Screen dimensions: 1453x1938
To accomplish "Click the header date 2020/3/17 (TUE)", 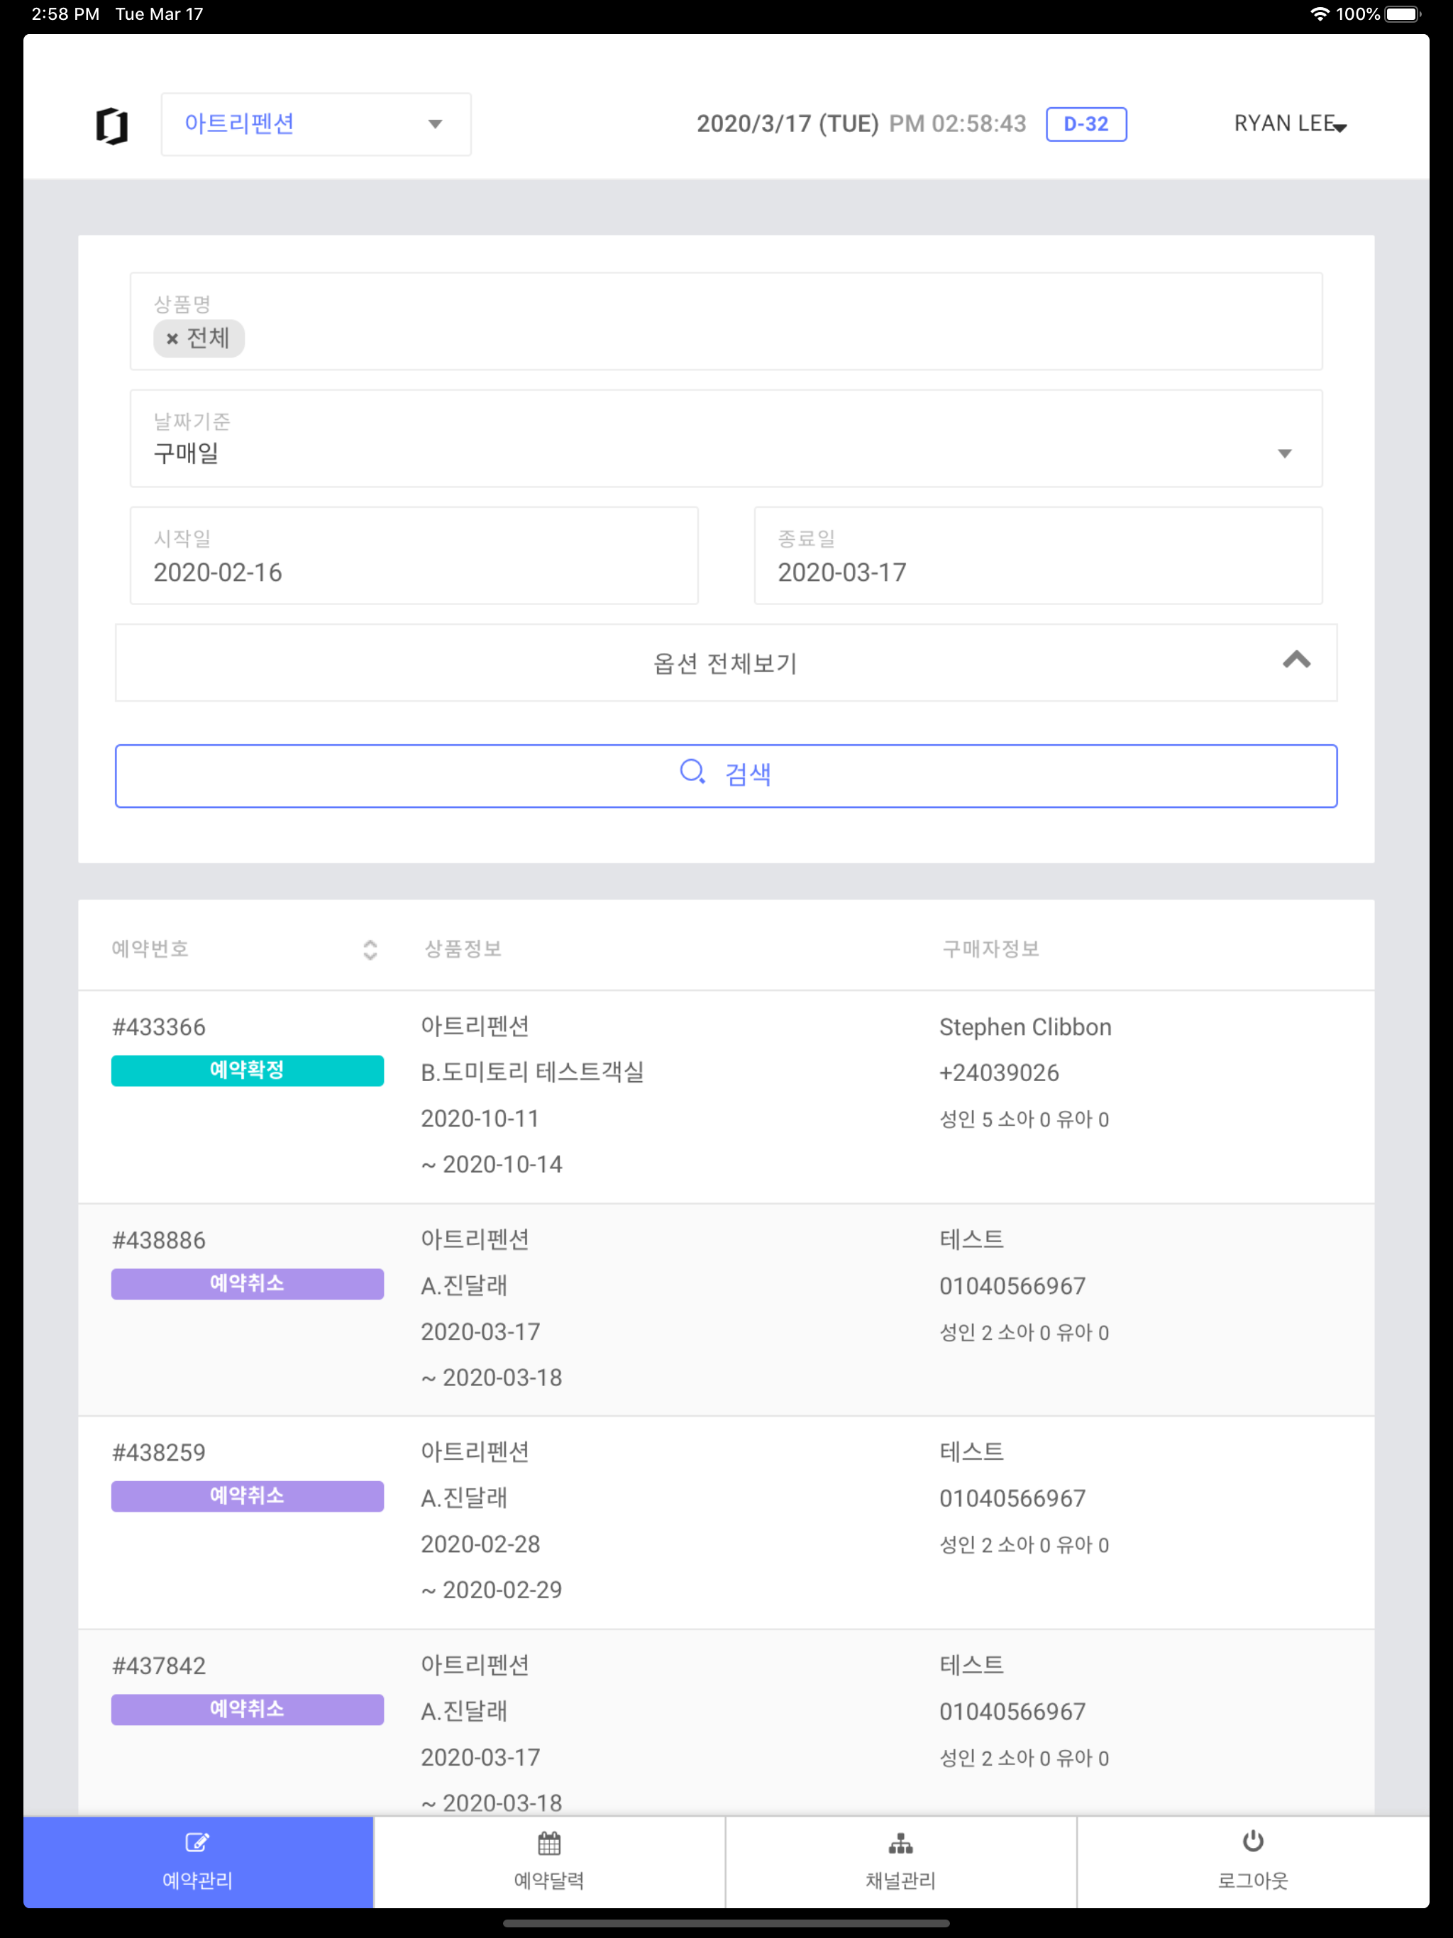I will 787,124.
